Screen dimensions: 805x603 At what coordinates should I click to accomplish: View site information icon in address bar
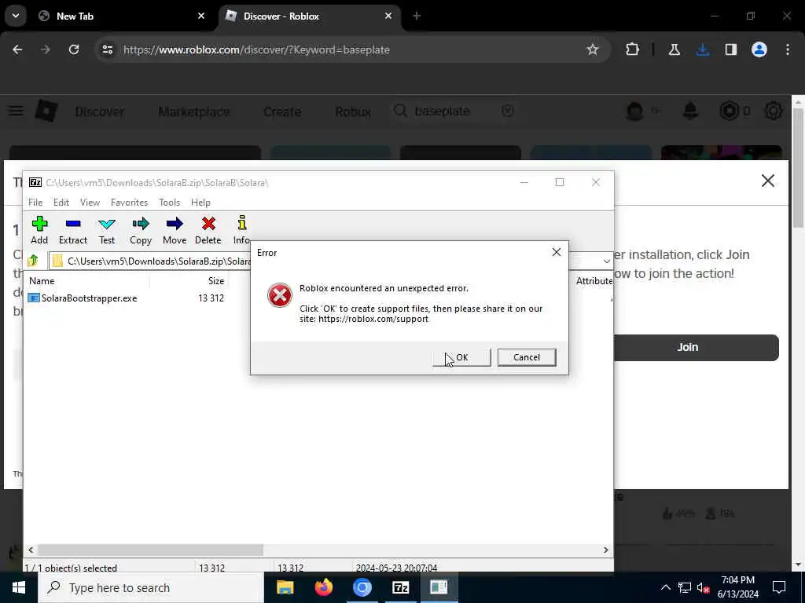click(x=107, y=49)
